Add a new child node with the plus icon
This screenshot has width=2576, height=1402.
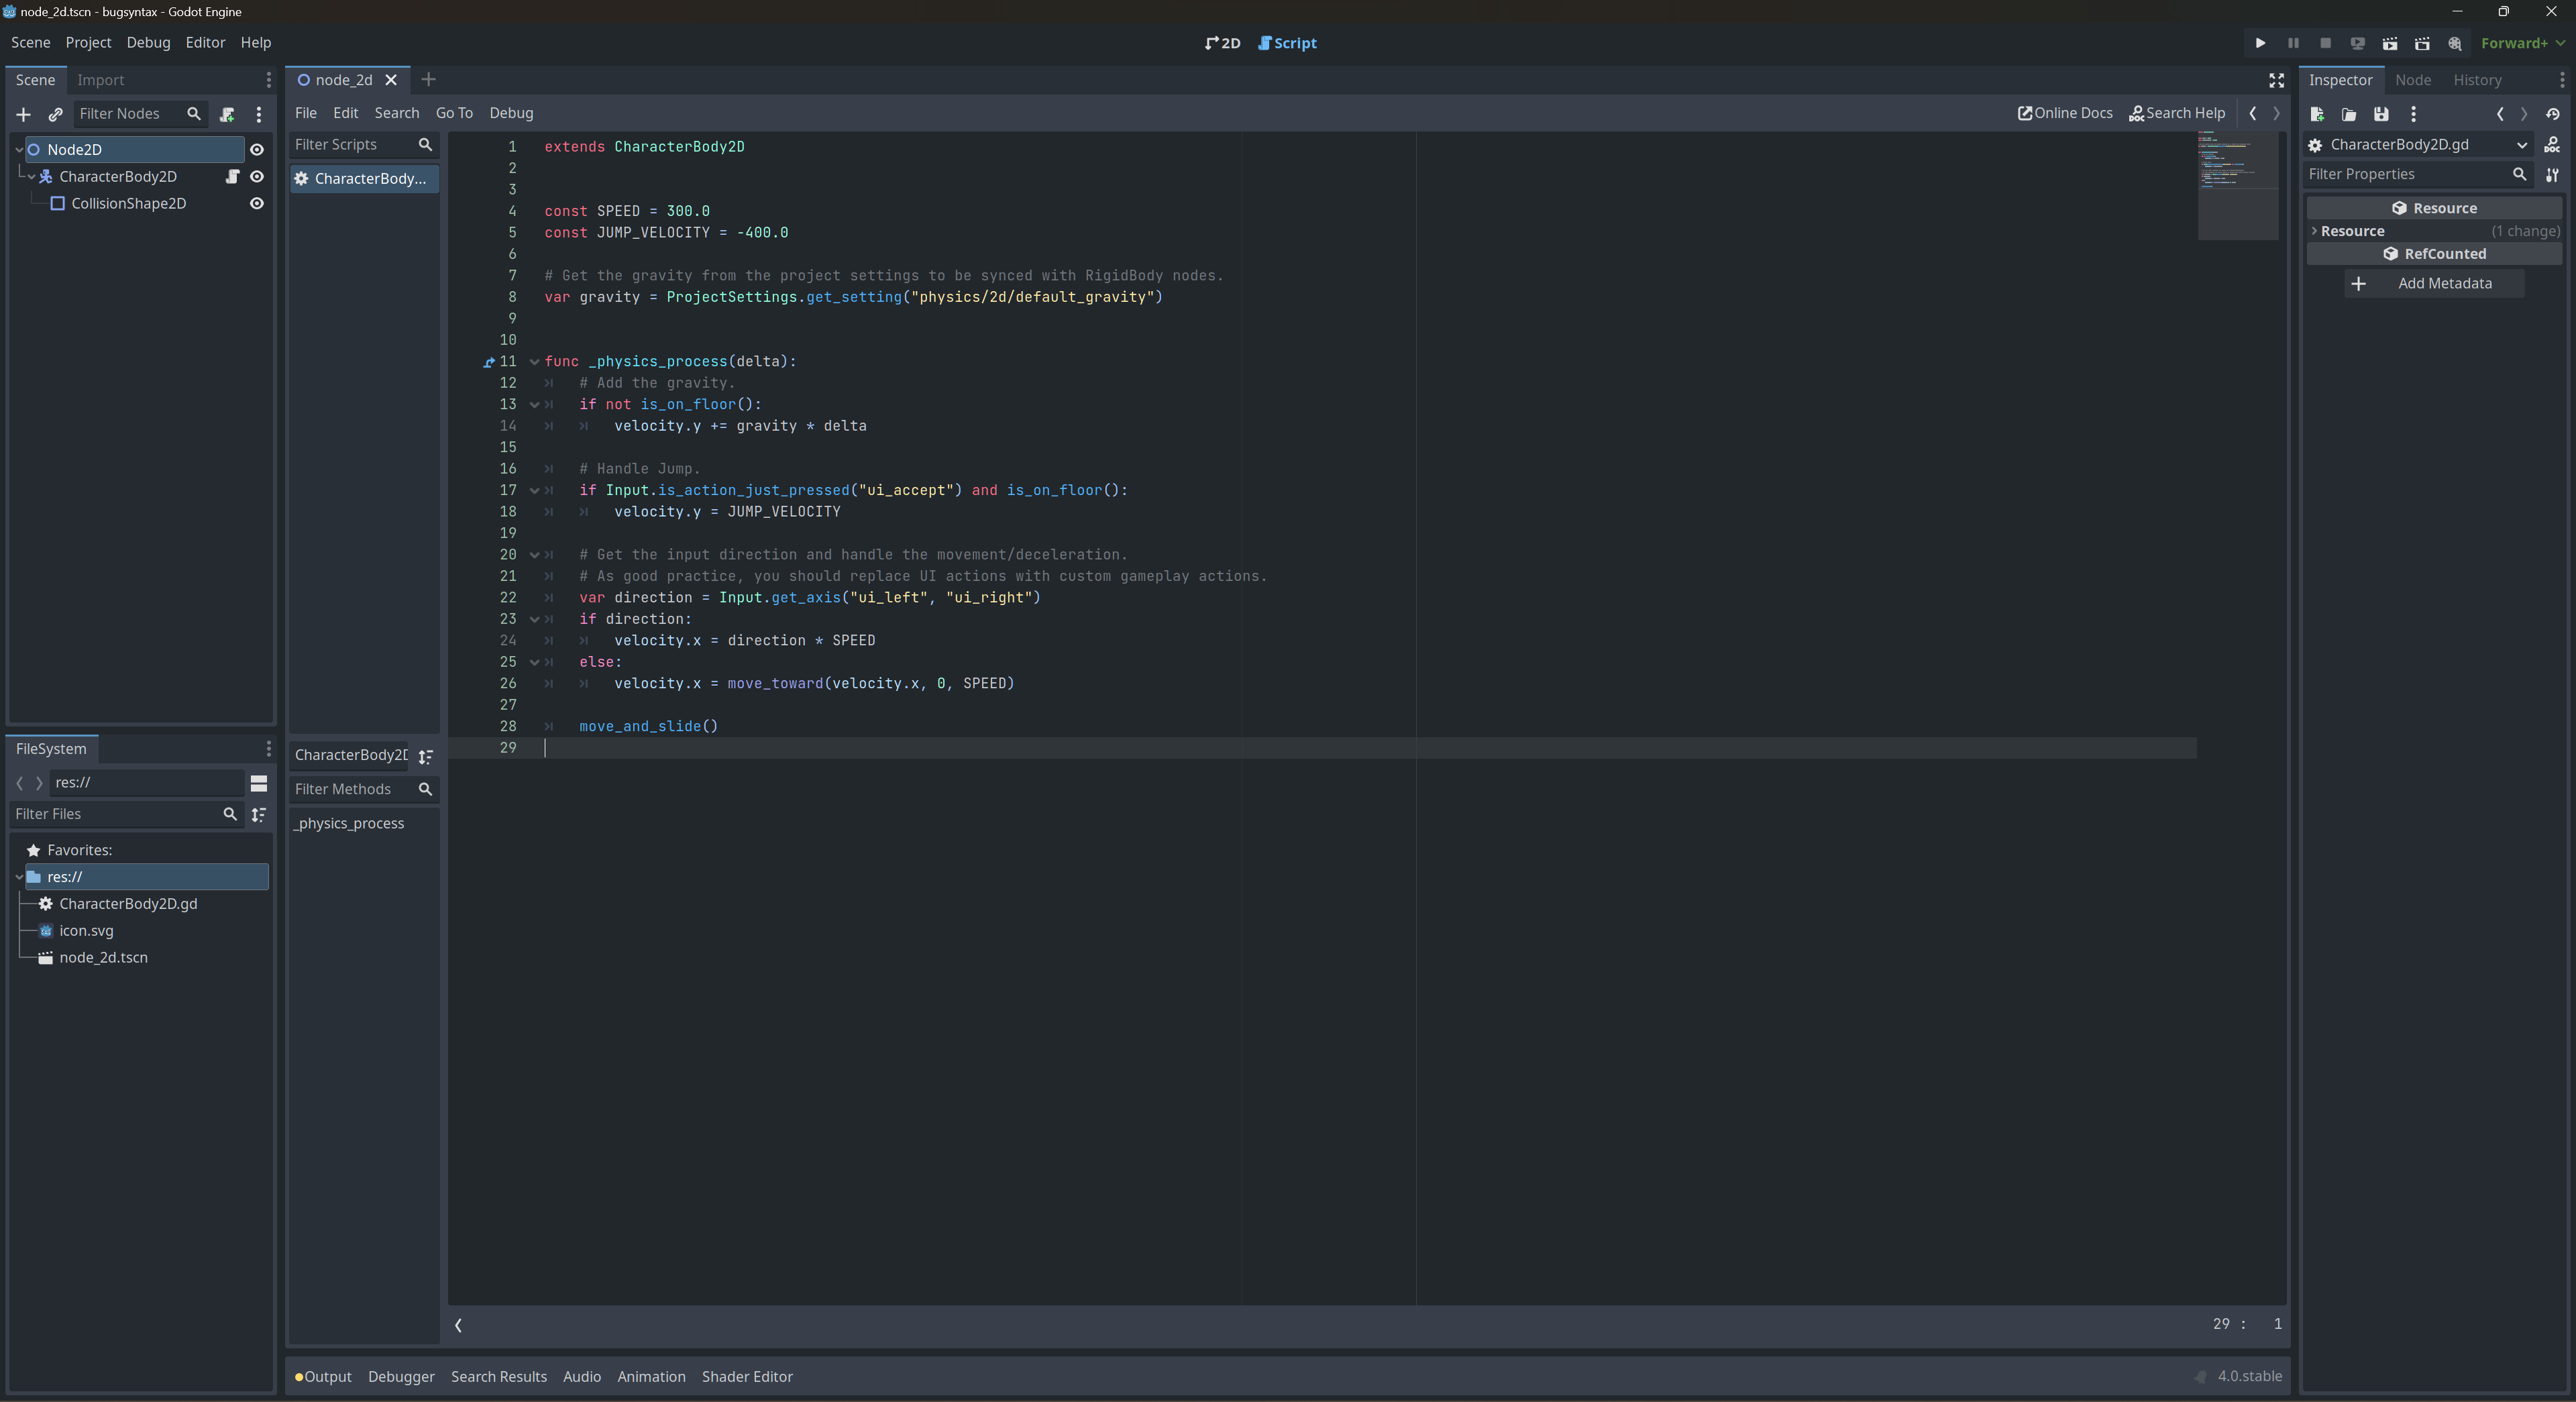coord(23,114)
